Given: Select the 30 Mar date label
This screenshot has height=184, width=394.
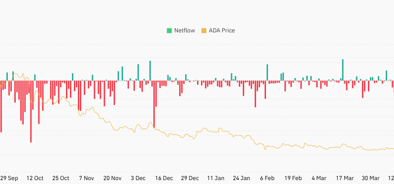Looking at the screenshot, I should [371, 178].
